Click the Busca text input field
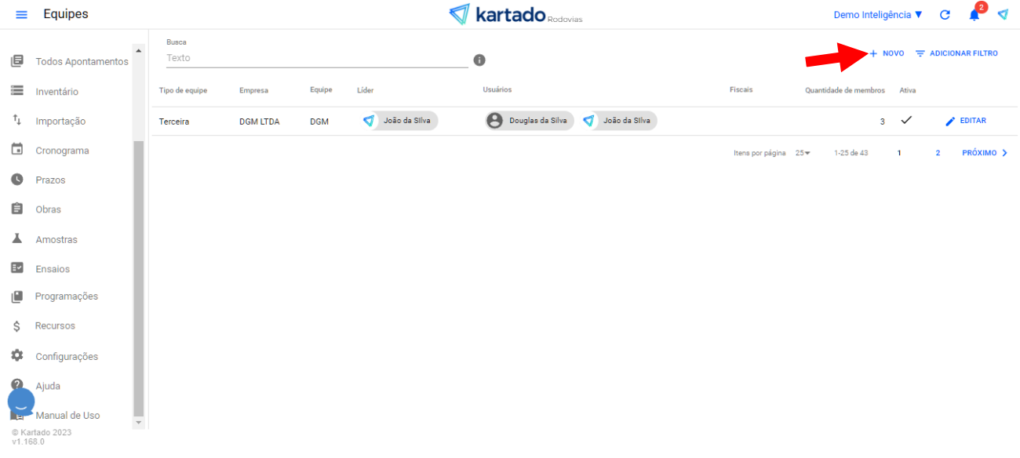The image size is (1020, 458). [317, 58]
